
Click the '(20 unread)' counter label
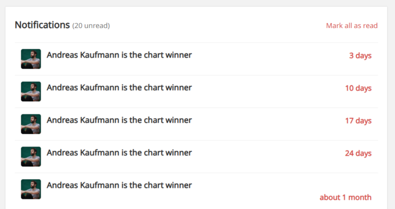(91, 26)
